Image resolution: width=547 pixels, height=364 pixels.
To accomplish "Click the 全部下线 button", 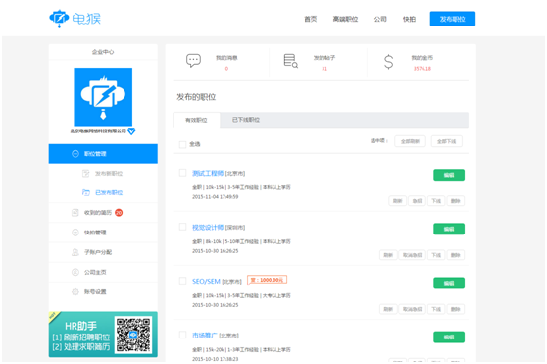I will (447, 141).
